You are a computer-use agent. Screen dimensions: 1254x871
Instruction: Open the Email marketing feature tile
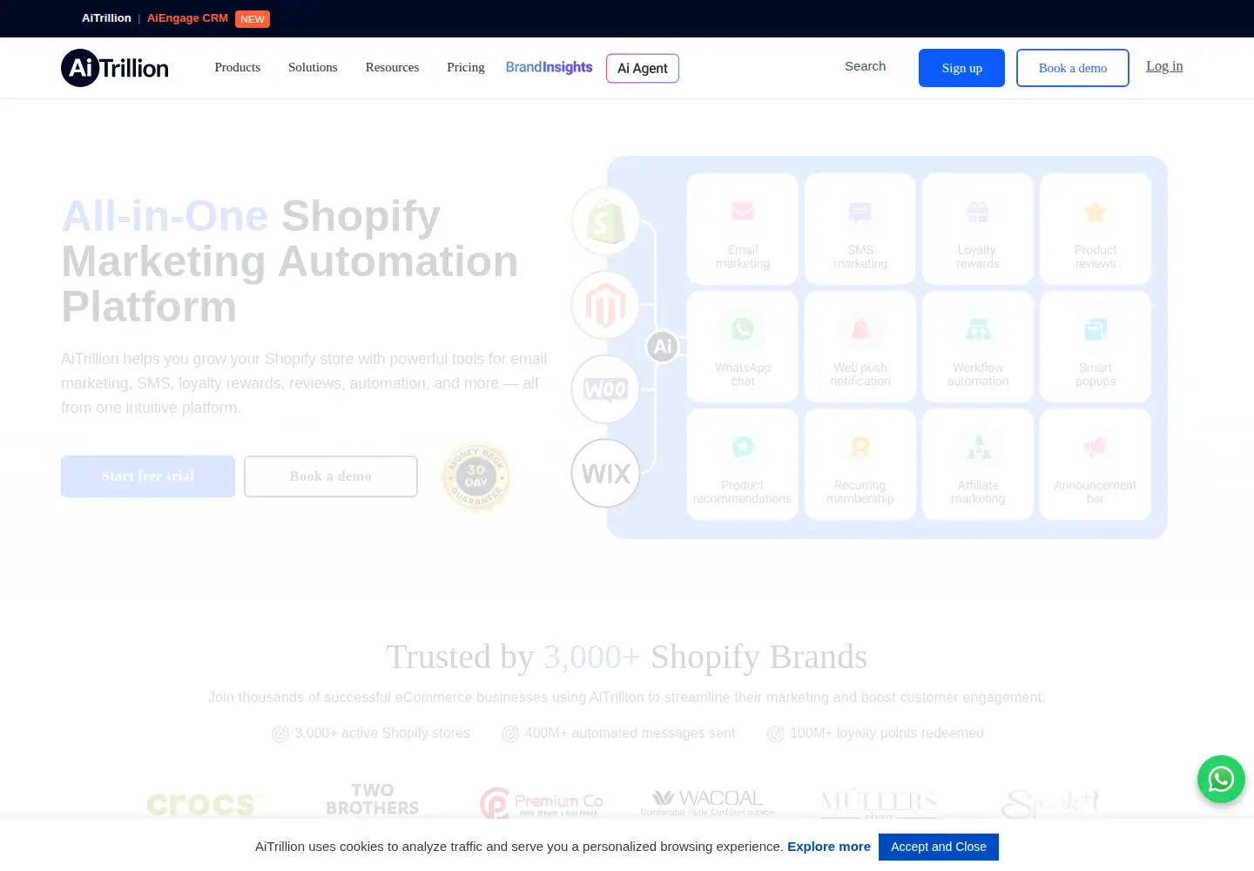[x=743, y=229]
